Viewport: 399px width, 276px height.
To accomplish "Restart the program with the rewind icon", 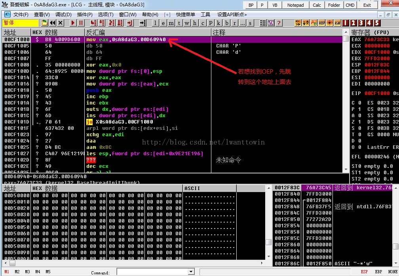I will (53, 23).
